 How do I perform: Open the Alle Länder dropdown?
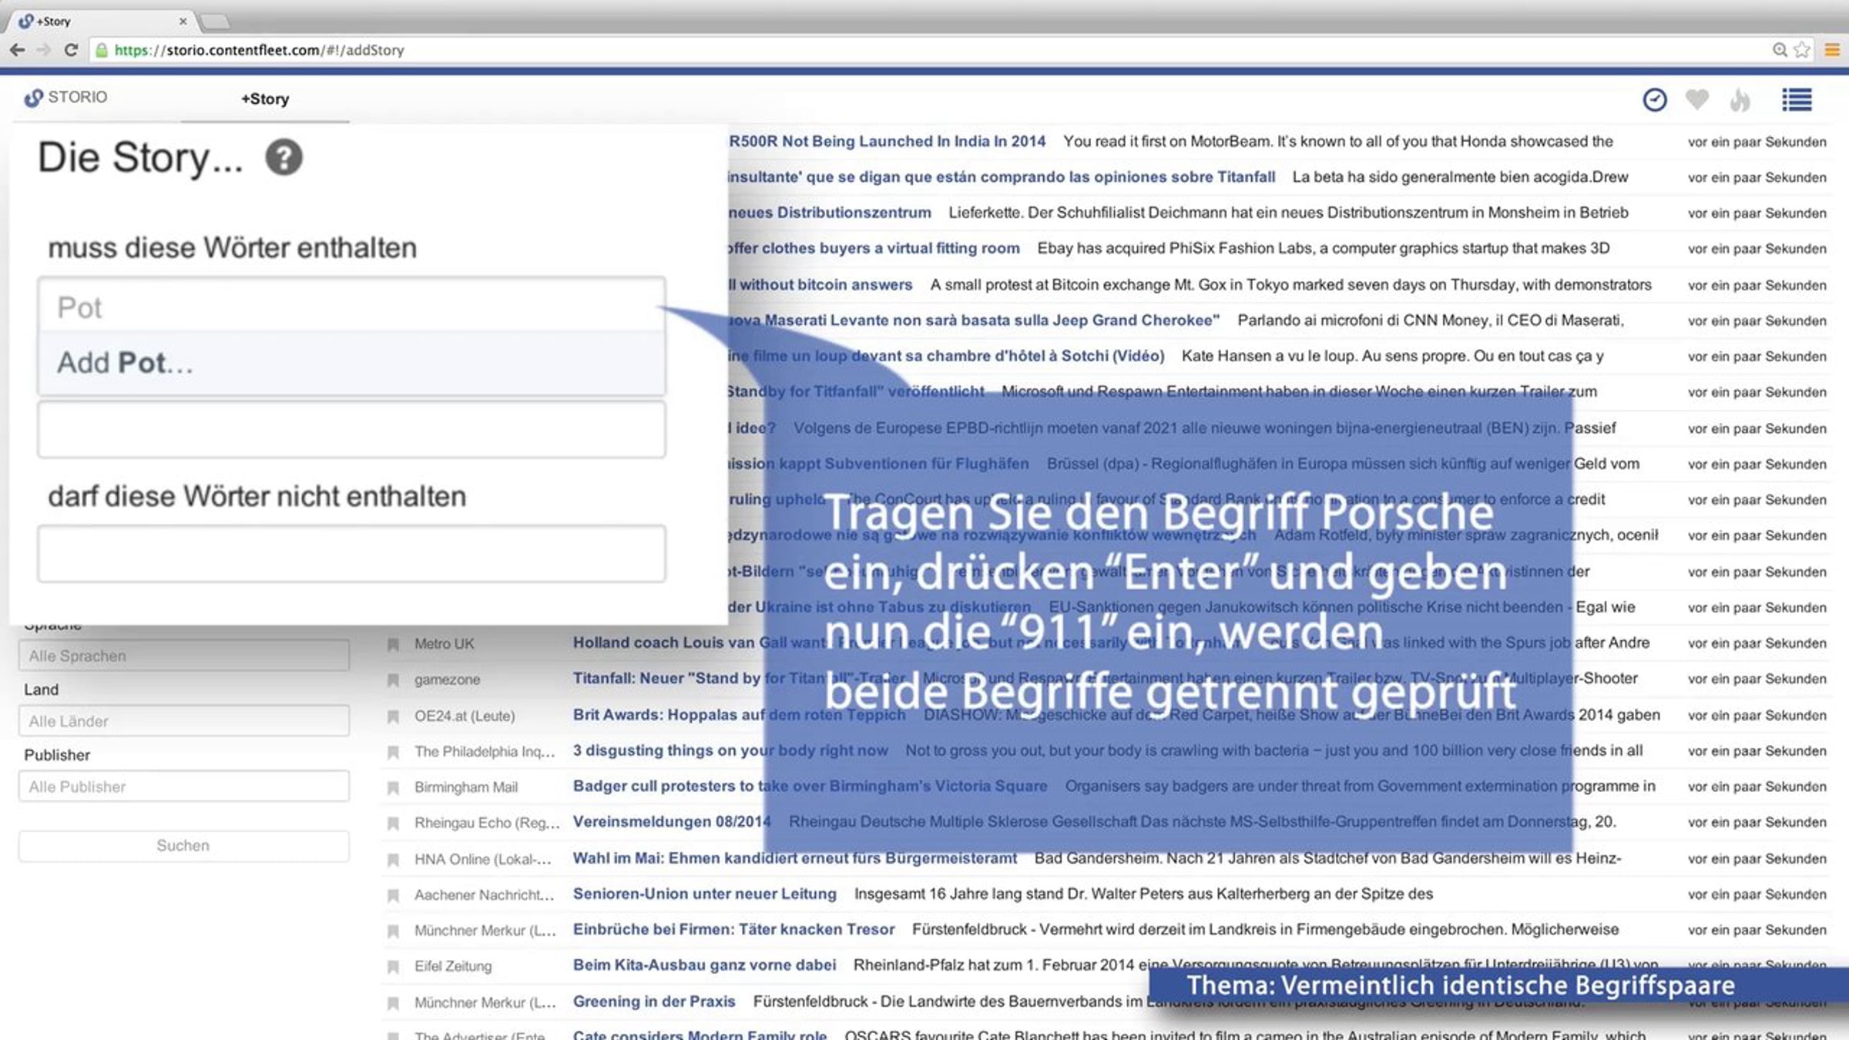coord(183,721)
